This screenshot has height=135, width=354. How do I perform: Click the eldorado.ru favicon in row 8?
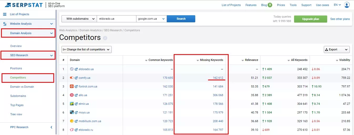(72, 130)
